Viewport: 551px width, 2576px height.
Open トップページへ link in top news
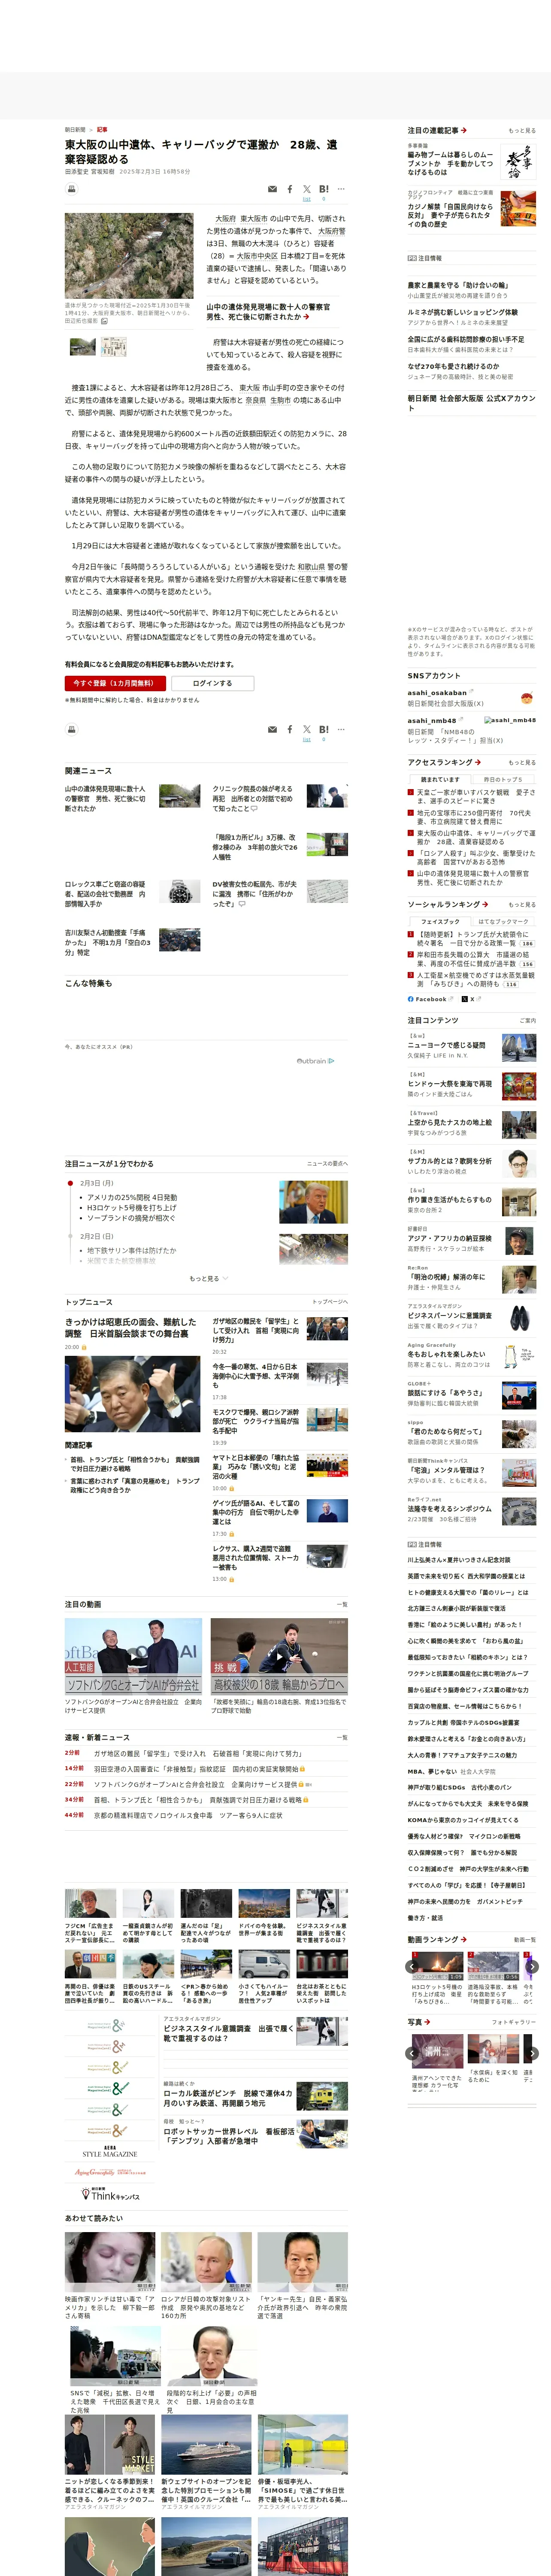coord(330,1302)
